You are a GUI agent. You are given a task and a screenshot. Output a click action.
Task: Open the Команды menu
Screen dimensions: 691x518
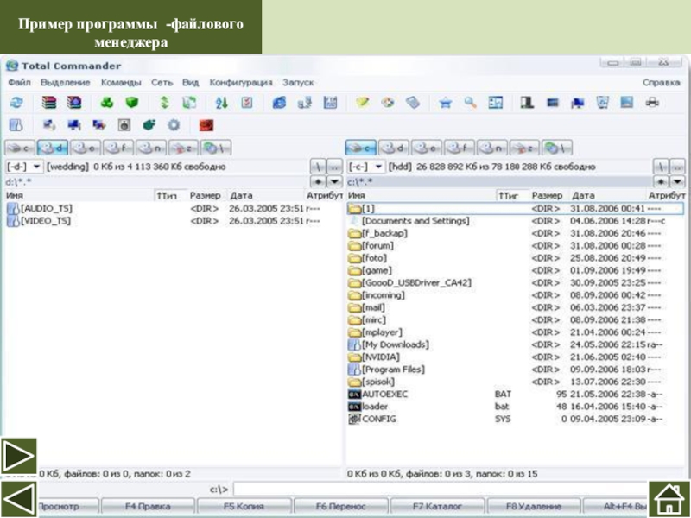(121, 82)
